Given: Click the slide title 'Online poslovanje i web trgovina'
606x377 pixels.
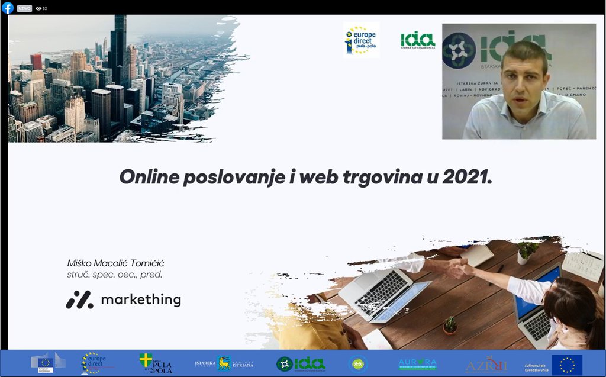Looking at the screenshot, I should pyautogui.click(x=305, y=177).
